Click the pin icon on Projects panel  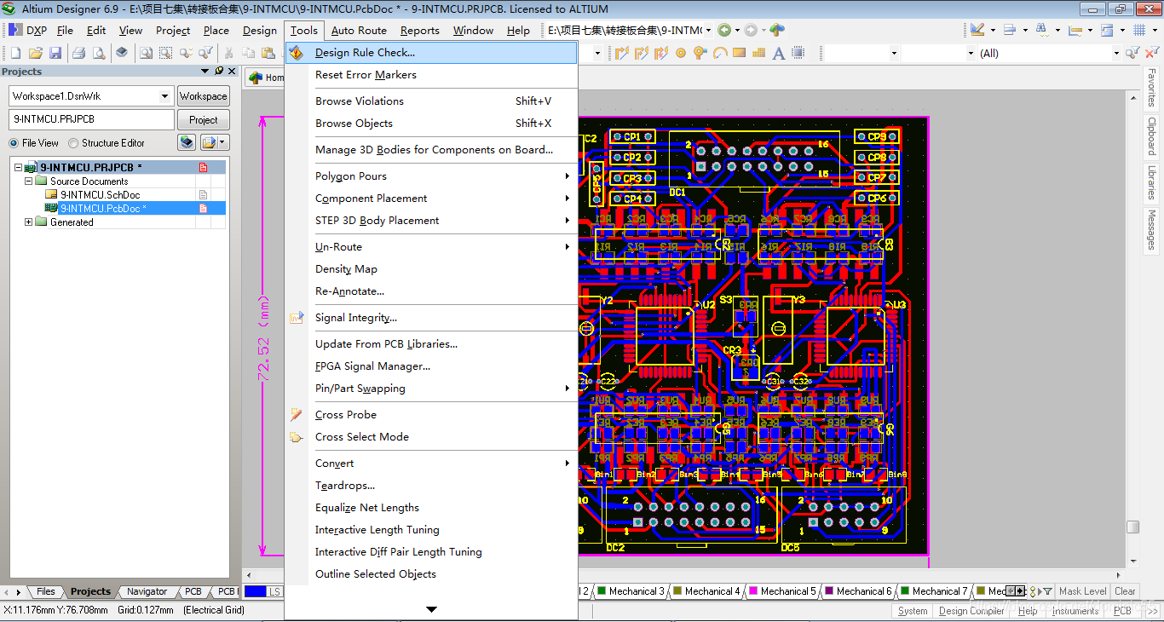[x=219, y=71]
